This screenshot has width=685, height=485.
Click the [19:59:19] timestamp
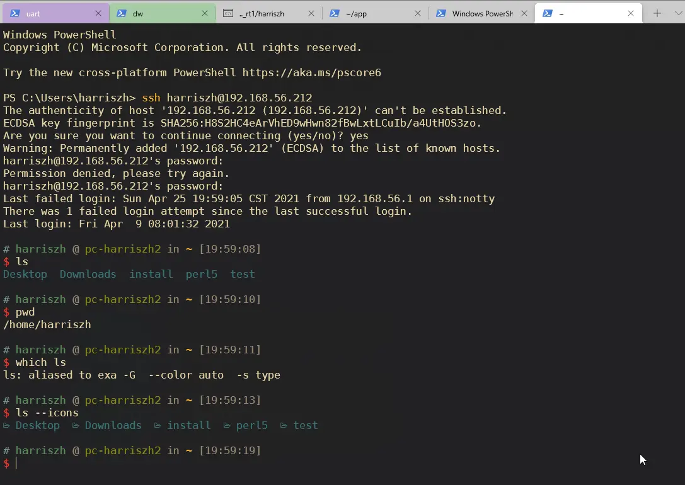point(230,450)
